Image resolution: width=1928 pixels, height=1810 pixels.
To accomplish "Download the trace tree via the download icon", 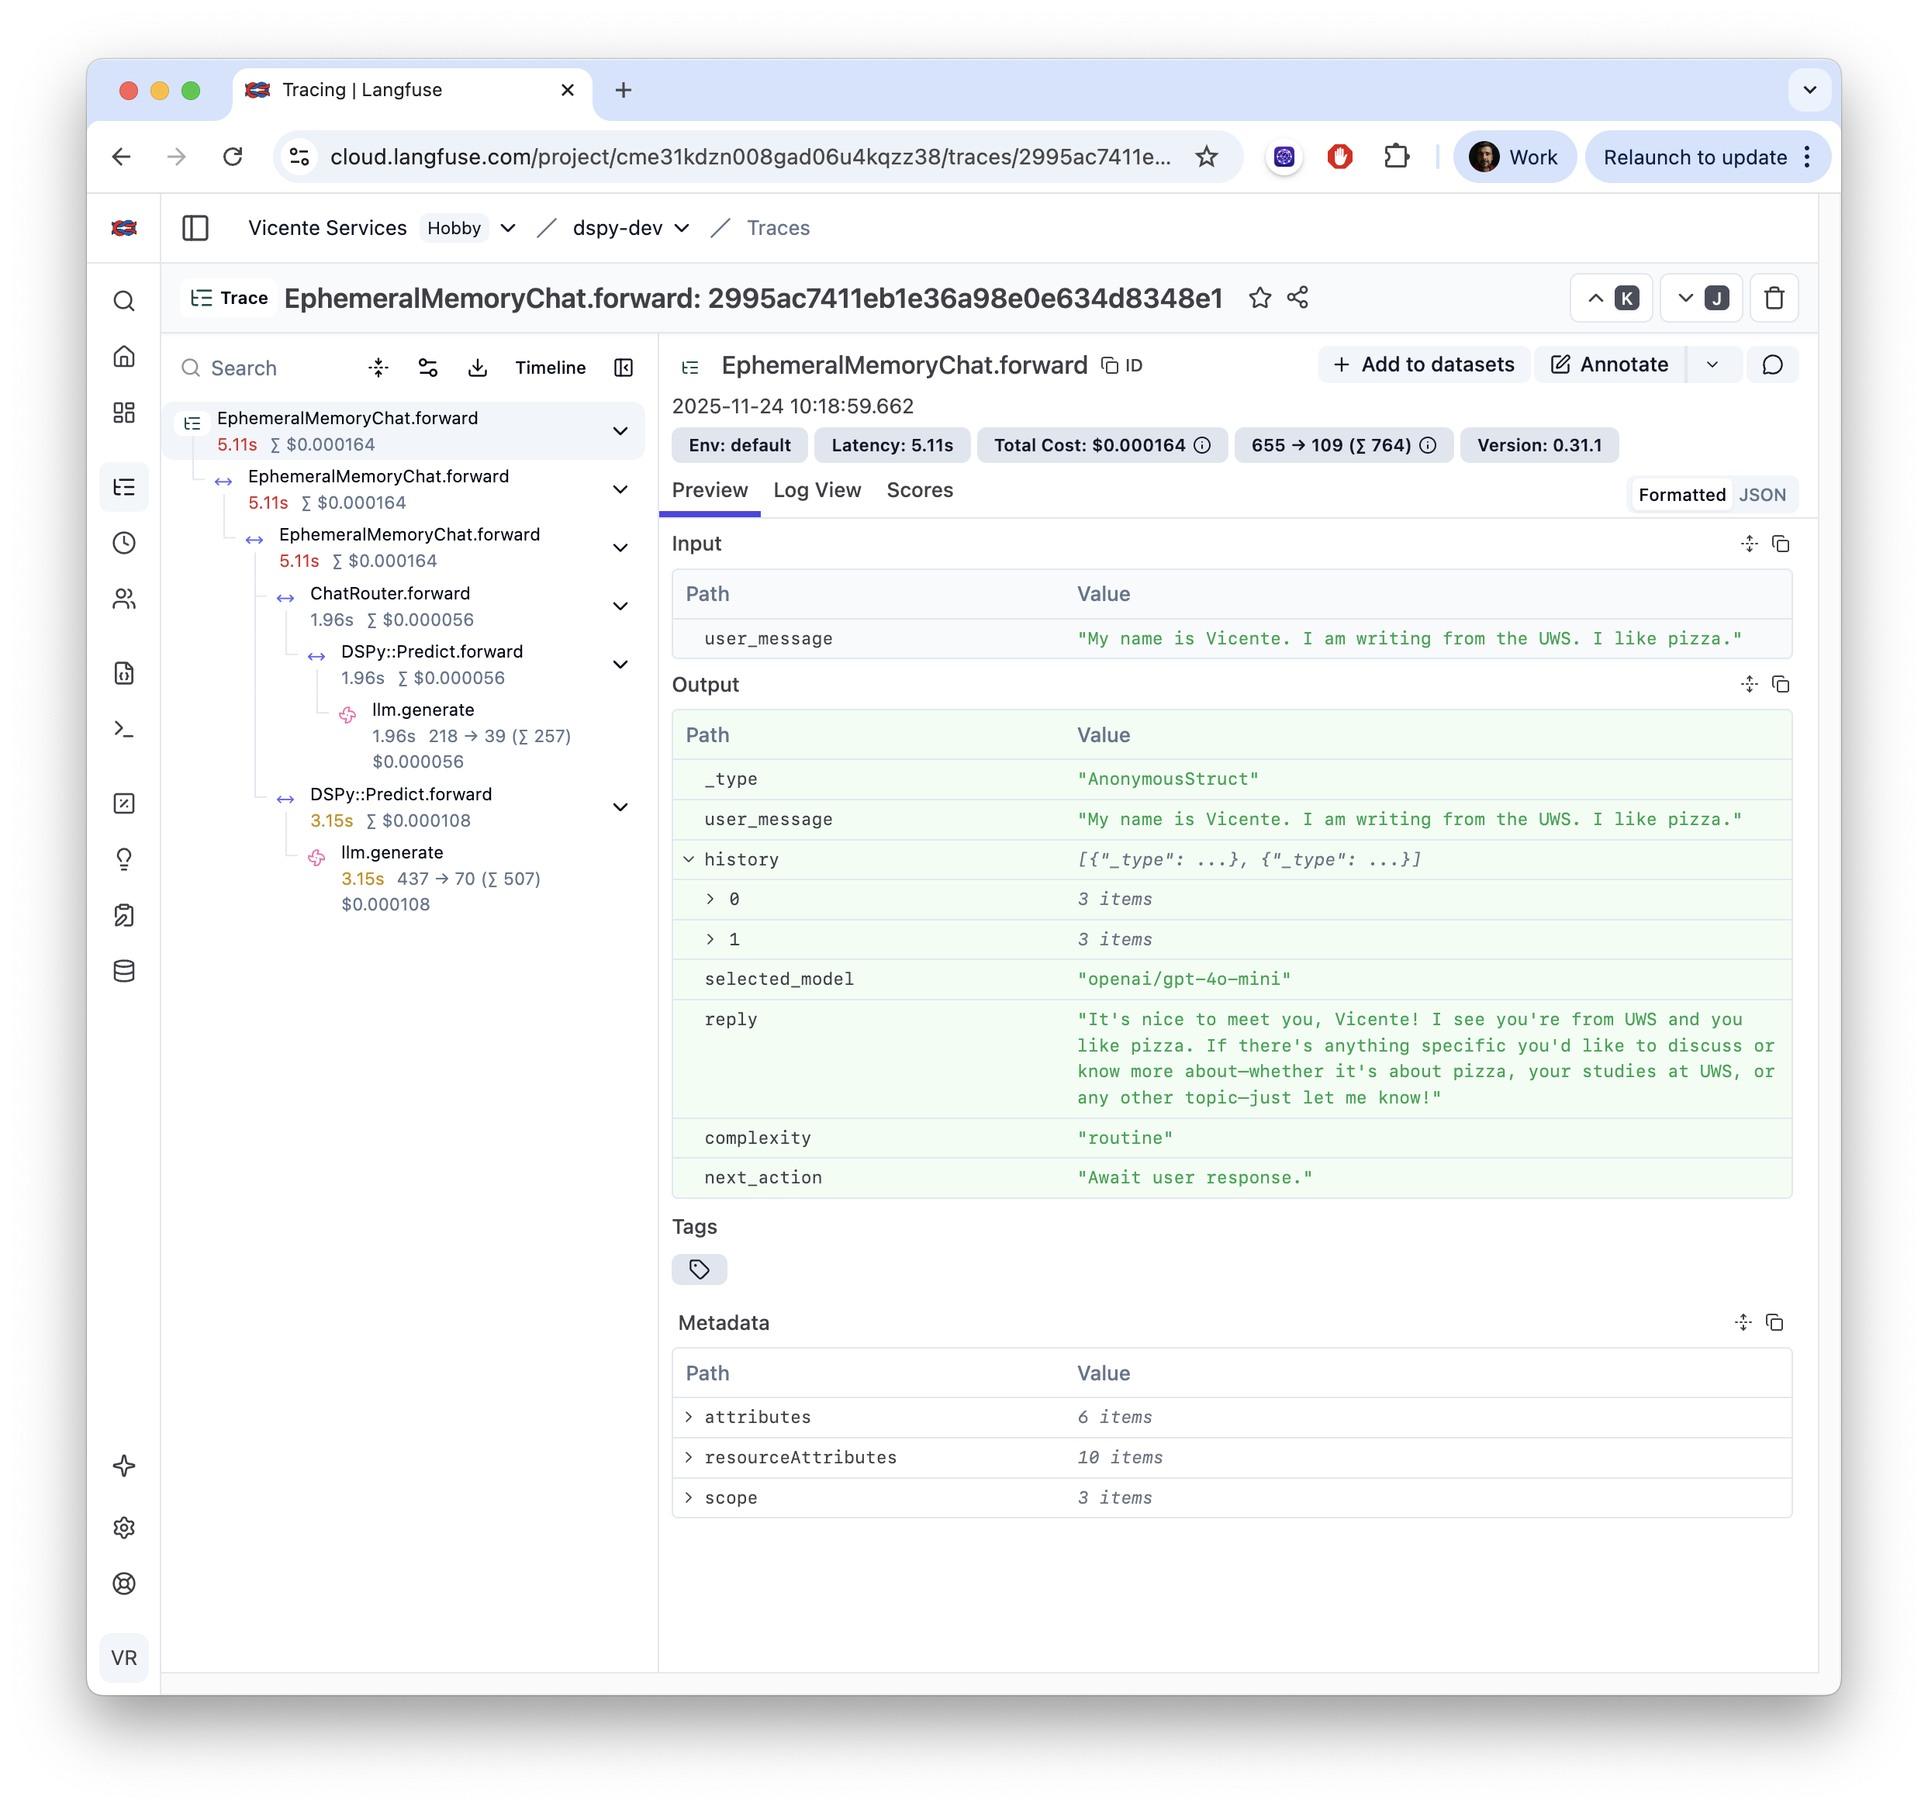I will (477, 368).
